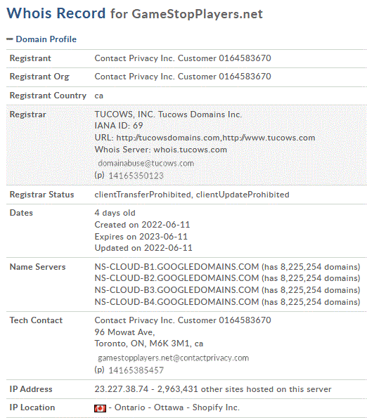
Task: Click the domainabuse@tucows.com email
Action: (146, 163)
